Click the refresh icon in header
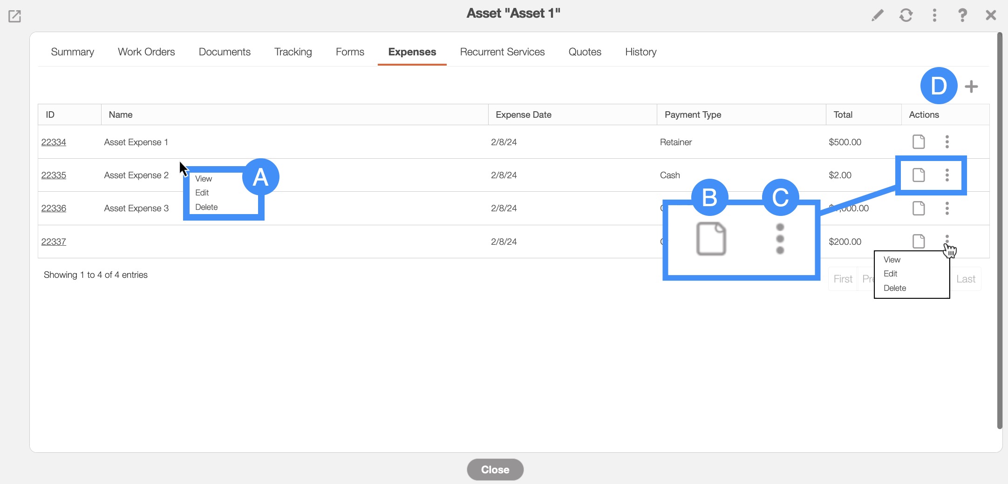The height and width of the screenshot is (484, 1008). coord(906,15)
